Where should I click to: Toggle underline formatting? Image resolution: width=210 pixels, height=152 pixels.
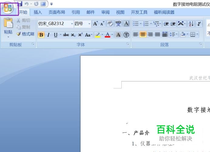56,35
